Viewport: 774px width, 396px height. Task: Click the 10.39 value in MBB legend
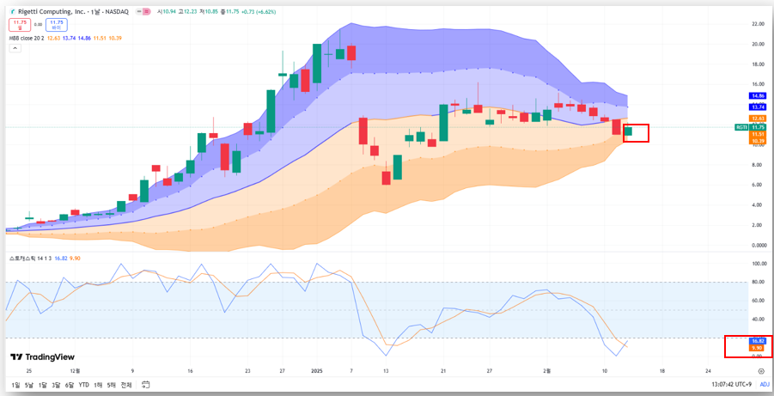coord(115,38)
